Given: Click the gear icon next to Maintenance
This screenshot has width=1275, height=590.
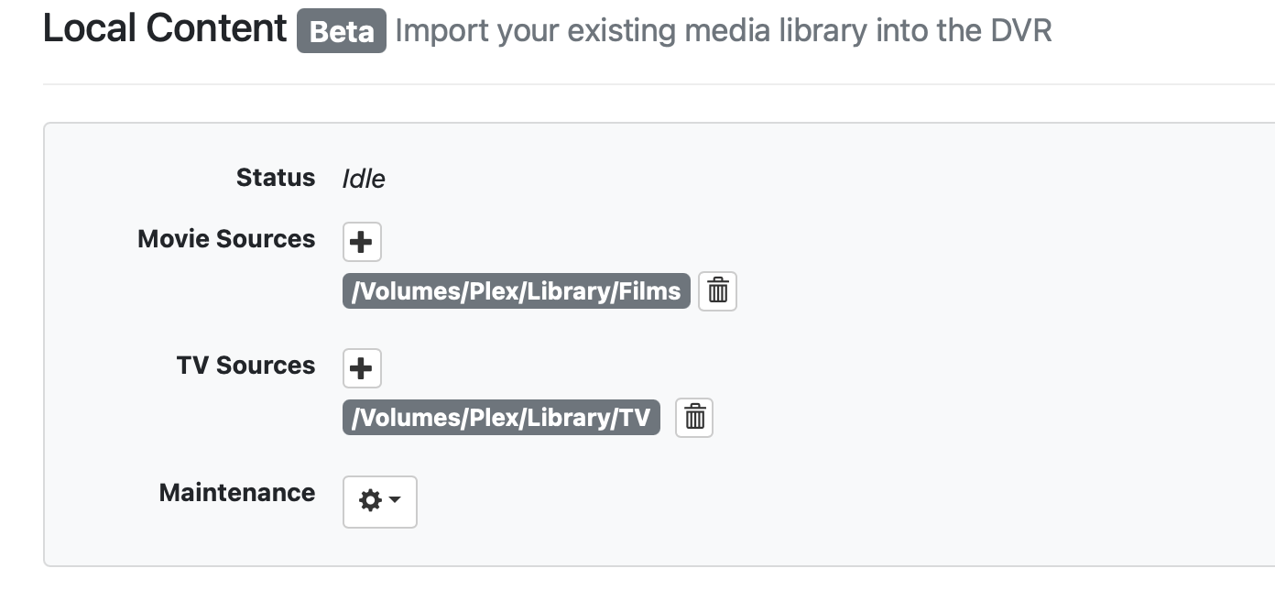Looking at the screenshot, I should [x=370, y=501].
